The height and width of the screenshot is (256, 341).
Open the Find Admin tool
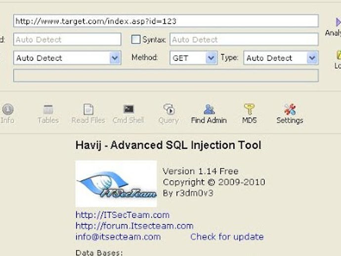pos(209,109)
